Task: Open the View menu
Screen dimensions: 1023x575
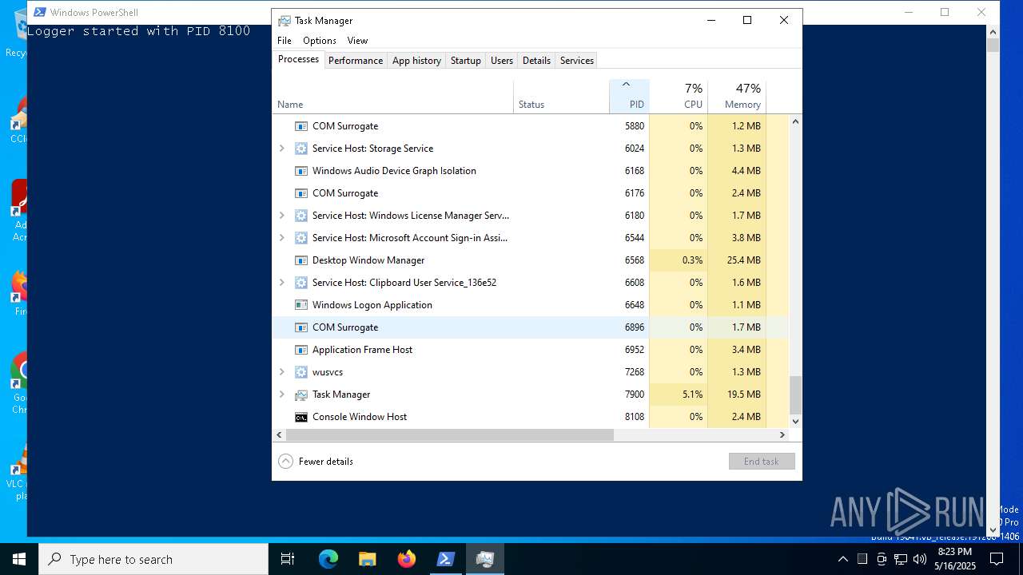Action: (357, 41)
